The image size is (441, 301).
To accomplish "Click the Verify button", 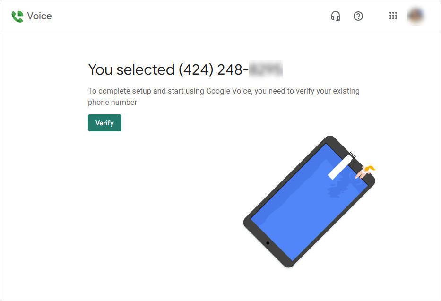I will click(104, 123).
